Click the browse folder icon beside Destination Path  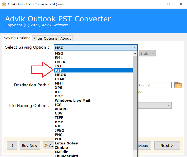(178, 85)
